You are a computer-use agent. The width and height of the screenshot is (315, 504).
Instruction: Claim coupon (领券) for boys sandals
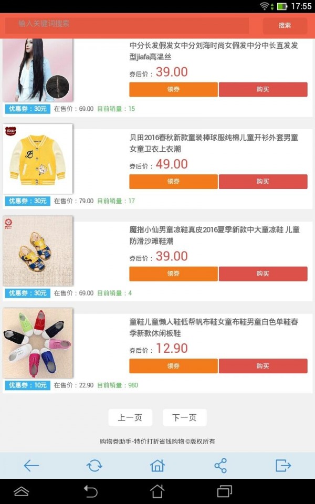click(174, 274)
